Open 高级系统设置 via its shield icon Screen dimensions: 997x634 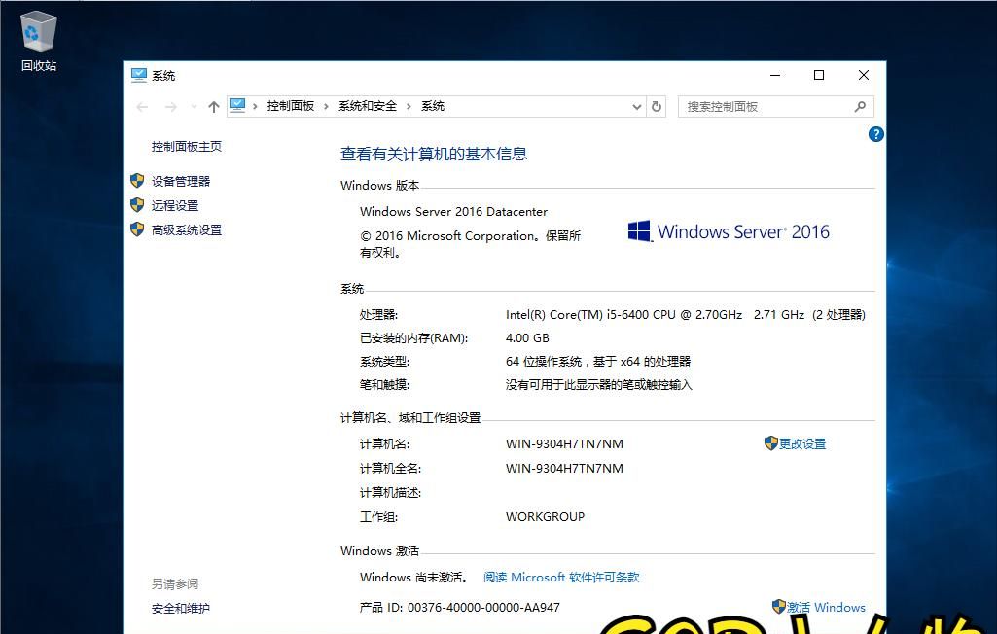pos(137,230)
